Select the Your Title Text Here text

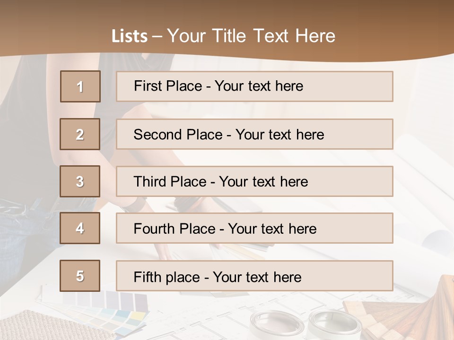[251, 36]
